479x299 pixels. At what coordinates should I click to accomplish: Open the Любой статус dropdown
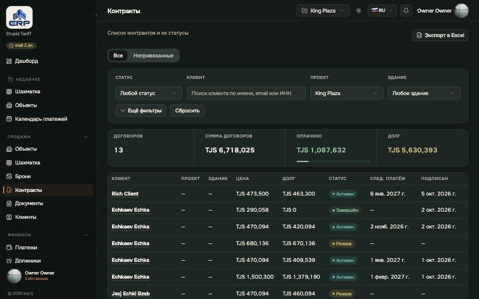point(148,93)
